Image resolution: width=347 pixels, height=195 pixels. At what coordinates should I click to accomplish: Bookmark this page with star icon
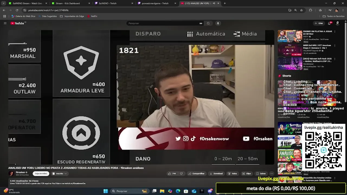[301, 10]
